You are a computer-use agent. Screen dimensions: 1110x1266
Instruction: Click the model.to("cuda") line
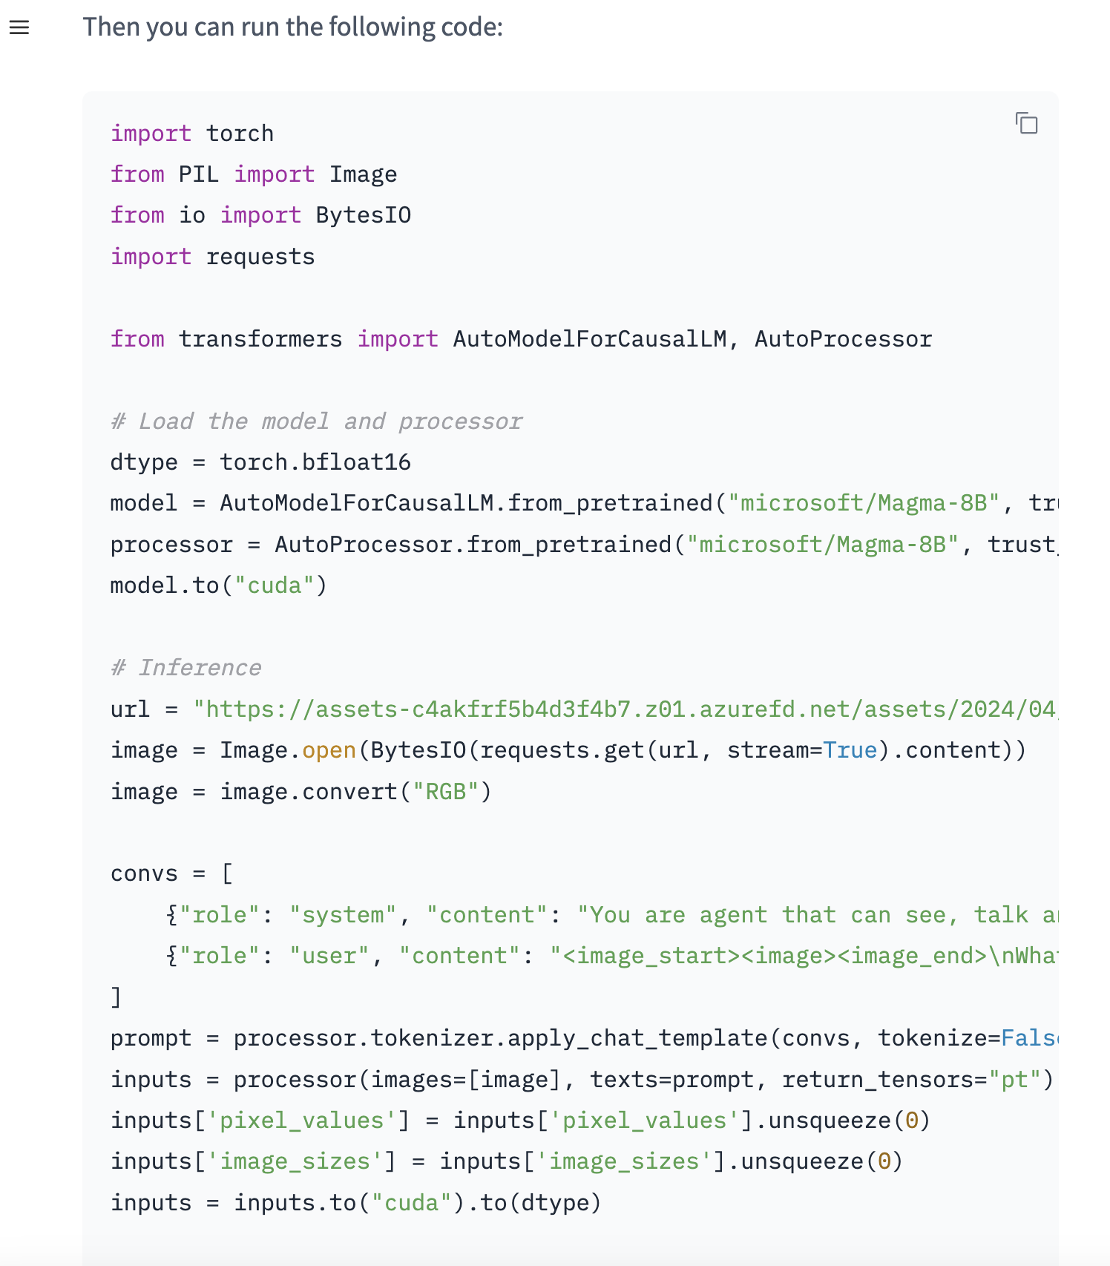click(x=218, y=586)
